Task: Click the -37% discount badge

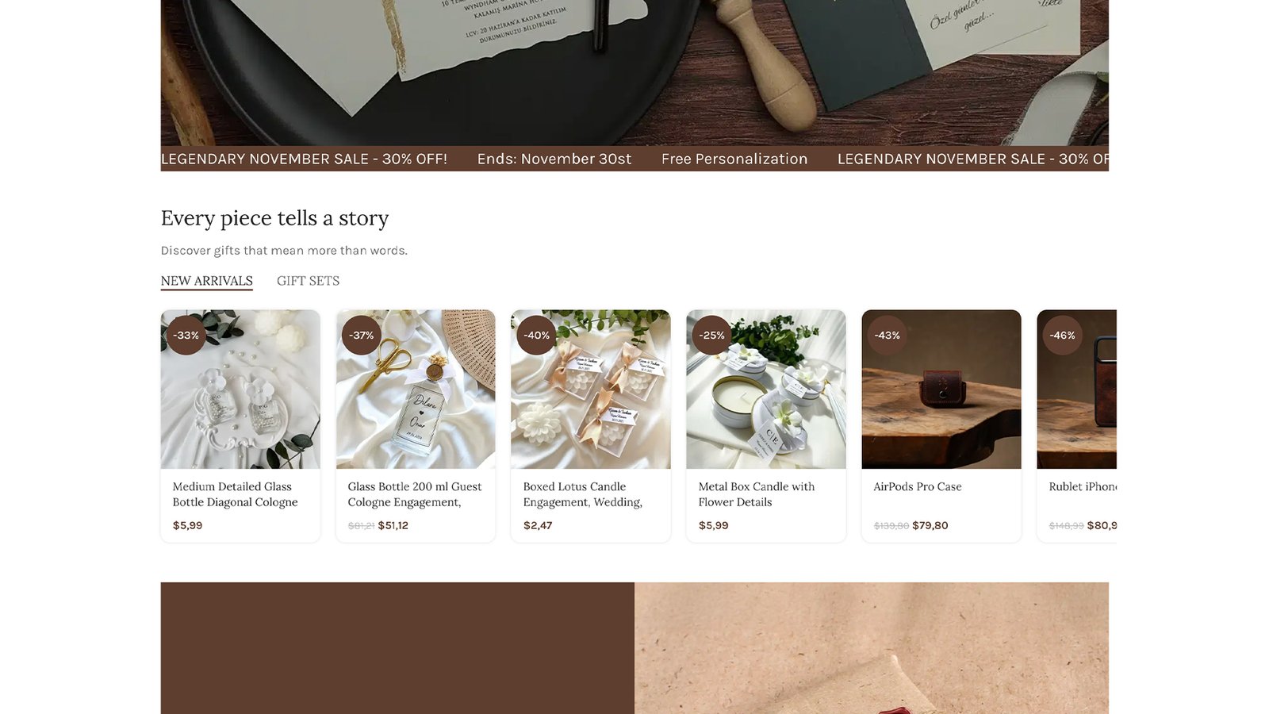Action: (362, 336)
